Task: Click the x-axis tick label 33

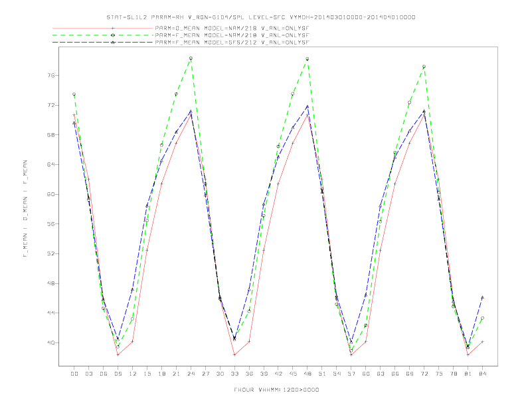Action: point(234,374)
